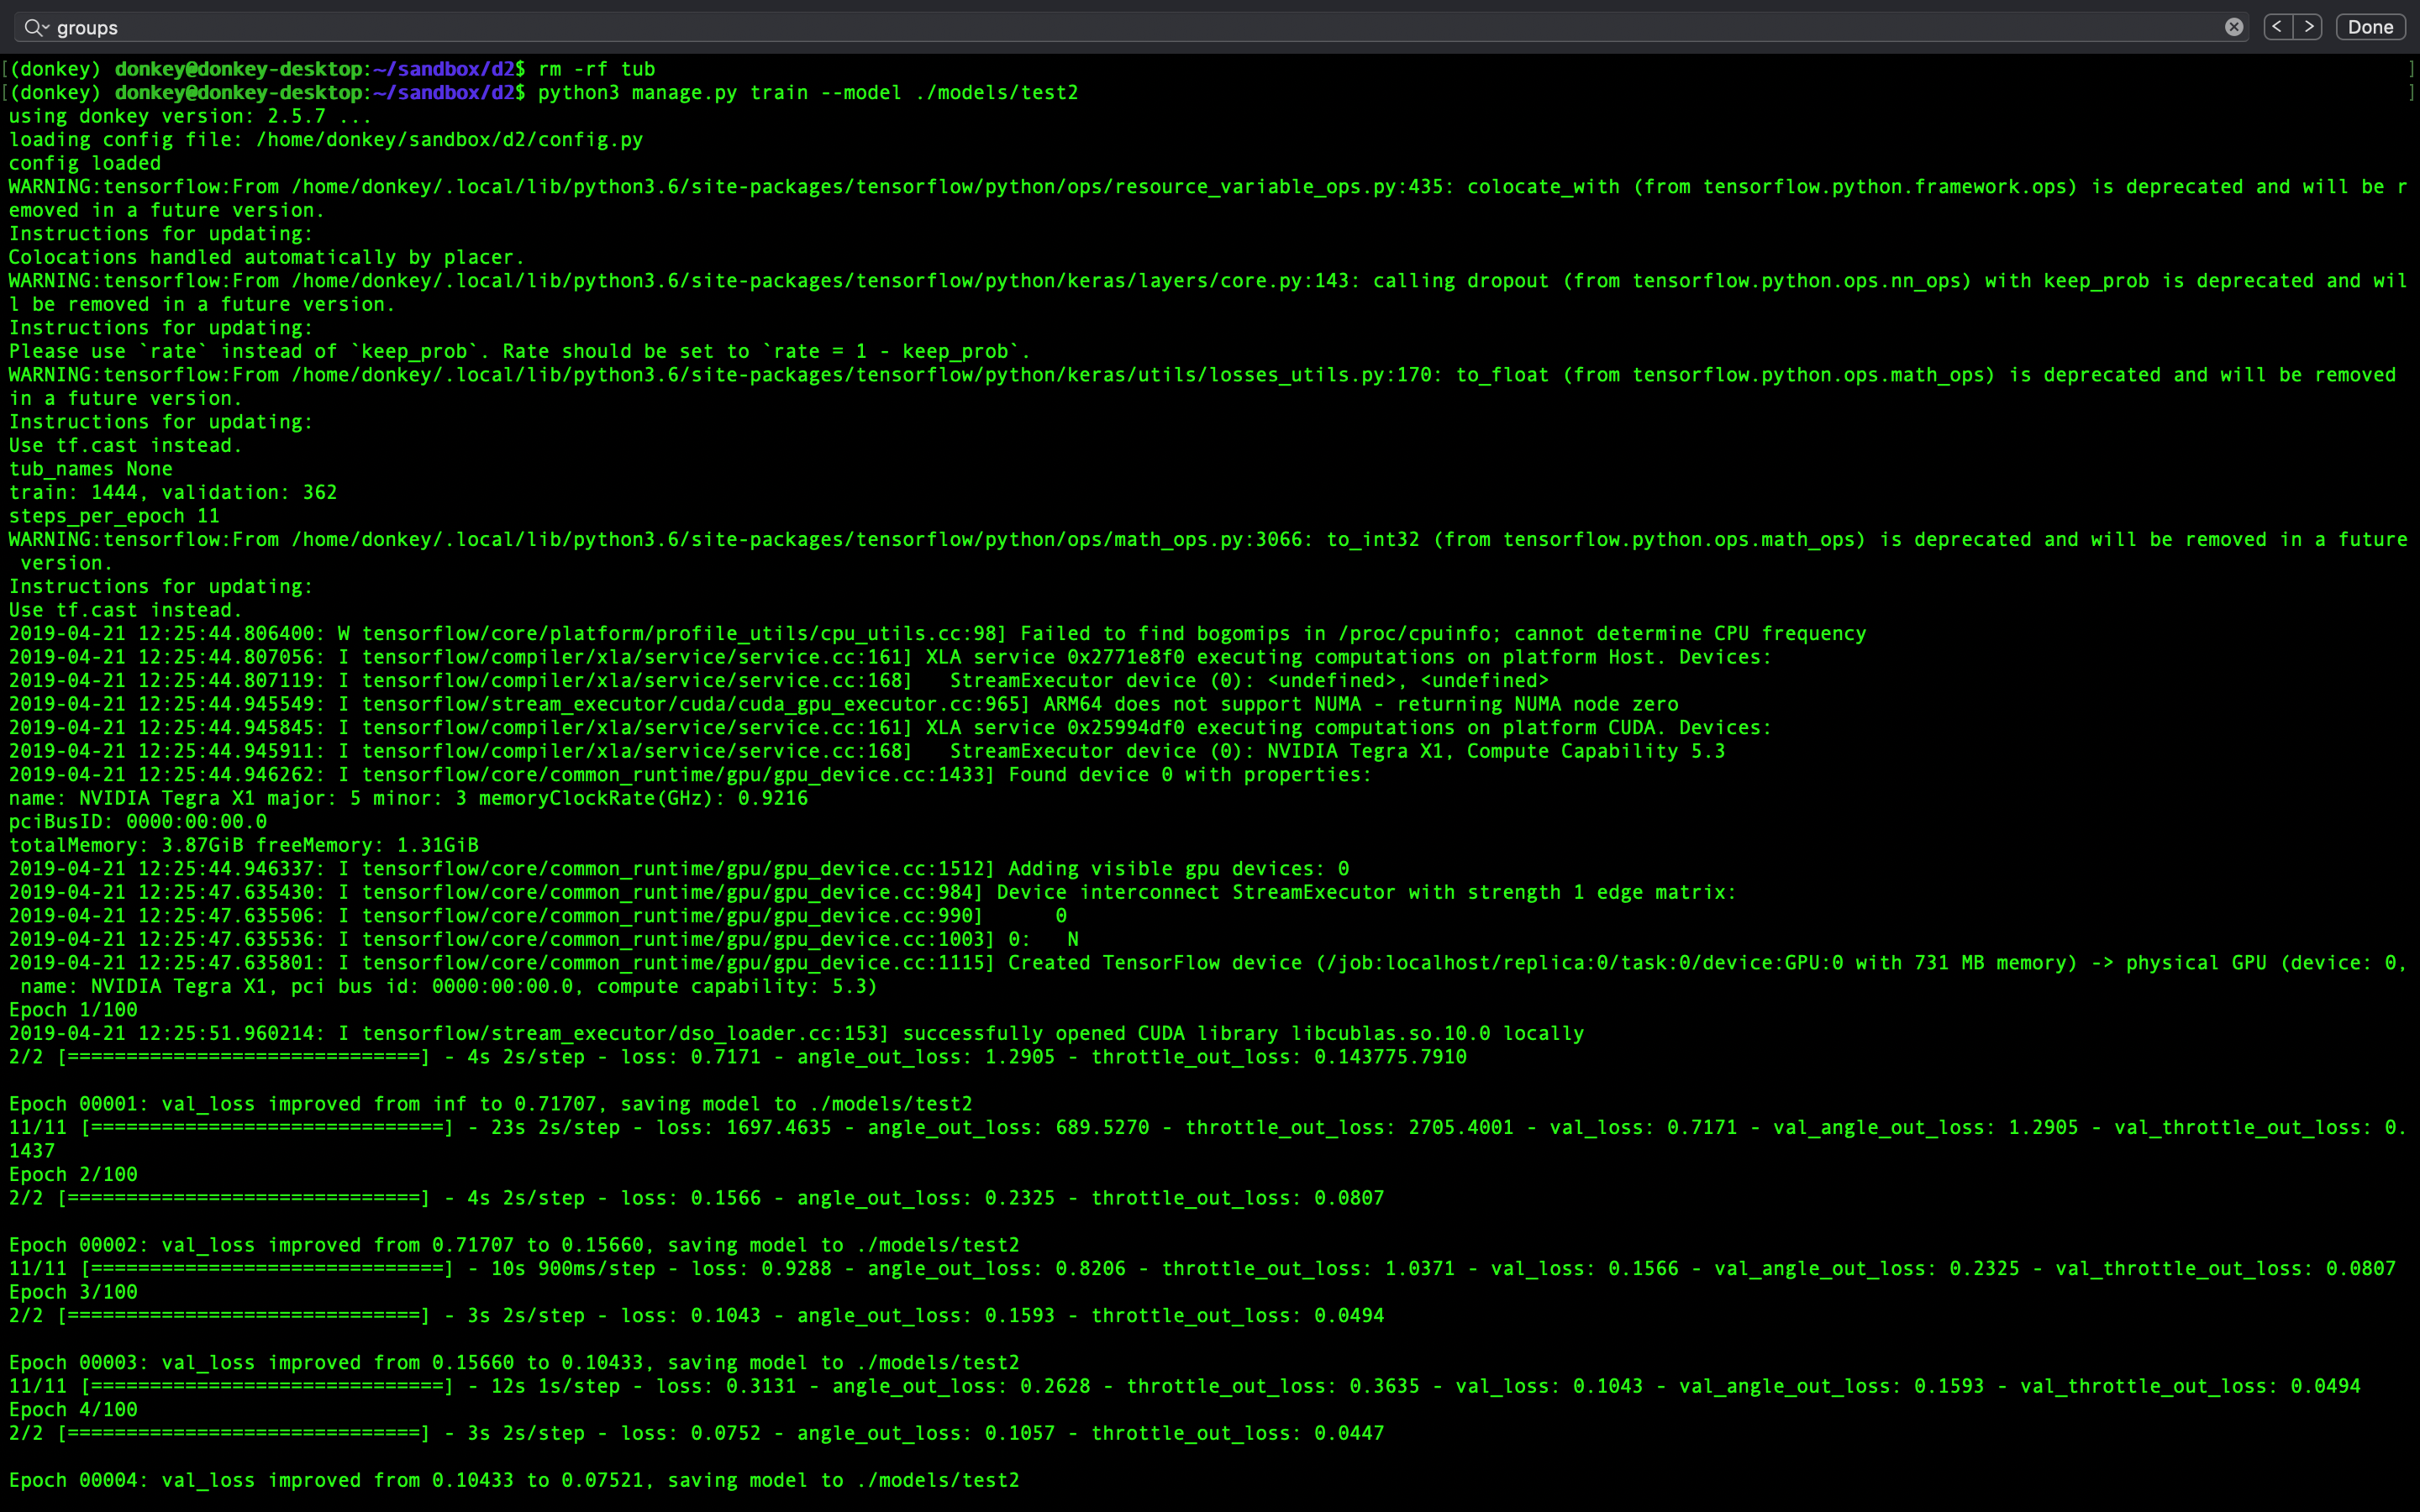
Task: Click the 11/11 progress line with loss 0.9288
Action: tap(1202, 1269)
